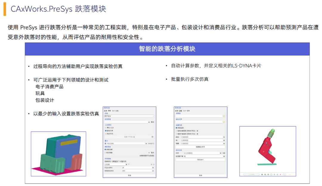
Task: Open calculator icon beside drop height field
Action: [x=149, y=122]
